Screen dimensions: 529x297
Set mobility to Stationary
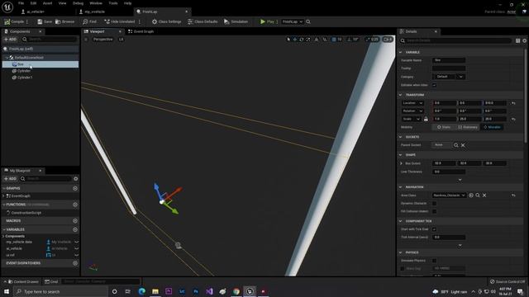click(467, 127)
